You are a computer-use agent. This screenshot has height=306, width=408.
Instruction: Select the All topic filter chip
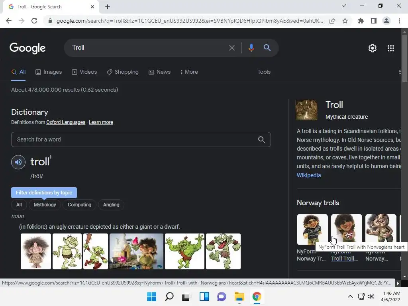pyautogui.click(x=19, y=205)
